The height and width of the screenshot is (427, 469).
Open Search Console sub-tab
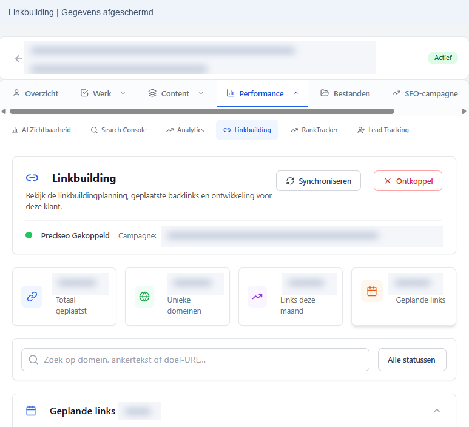coord(119,130)
